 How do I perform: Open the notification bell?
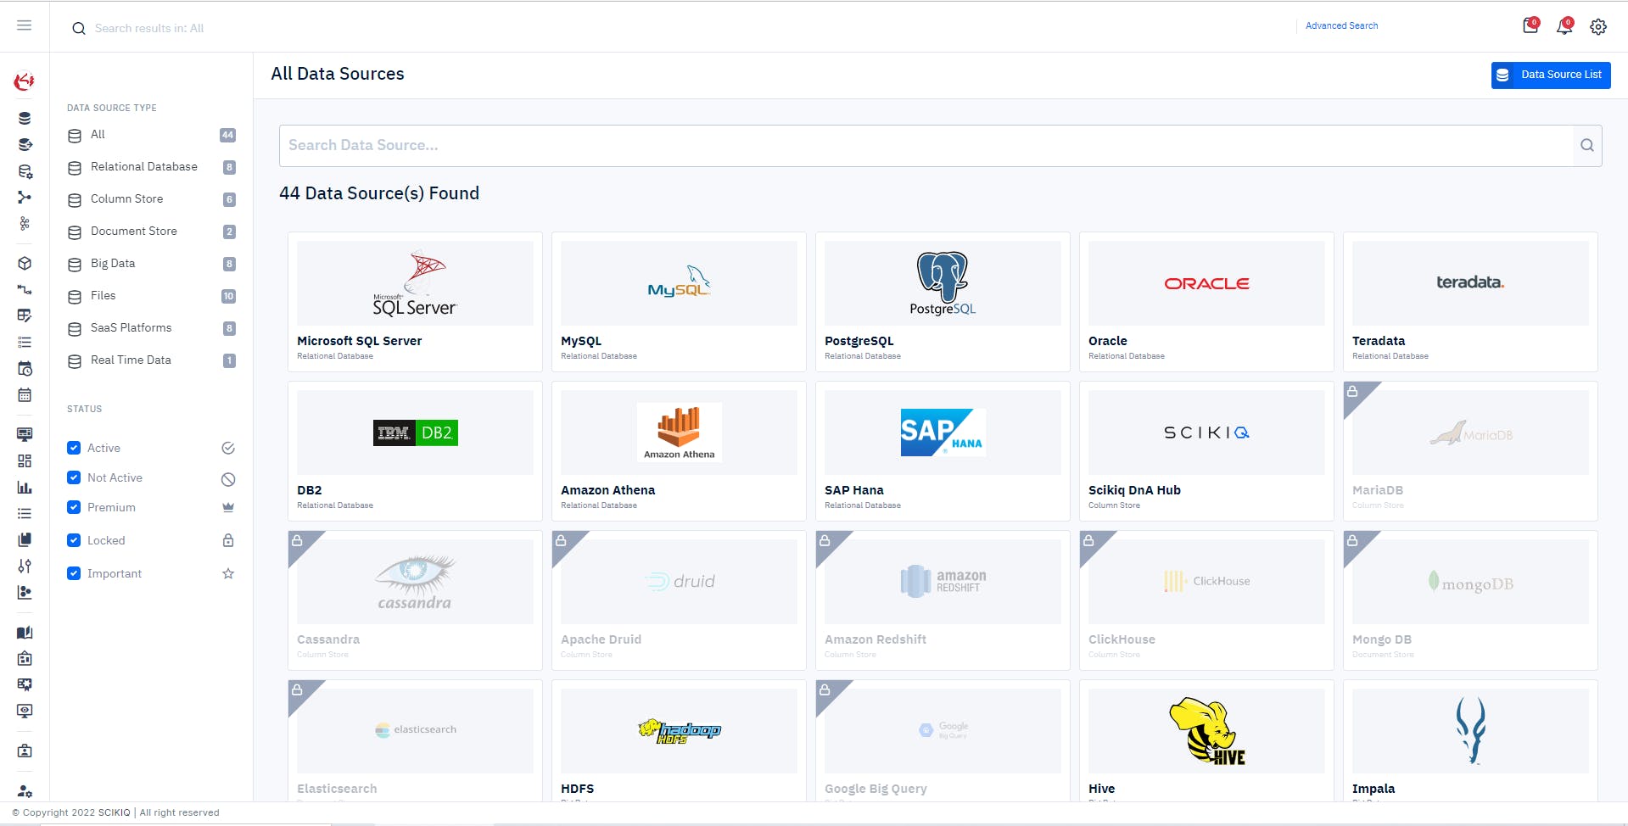click(x=1564, y=26)
